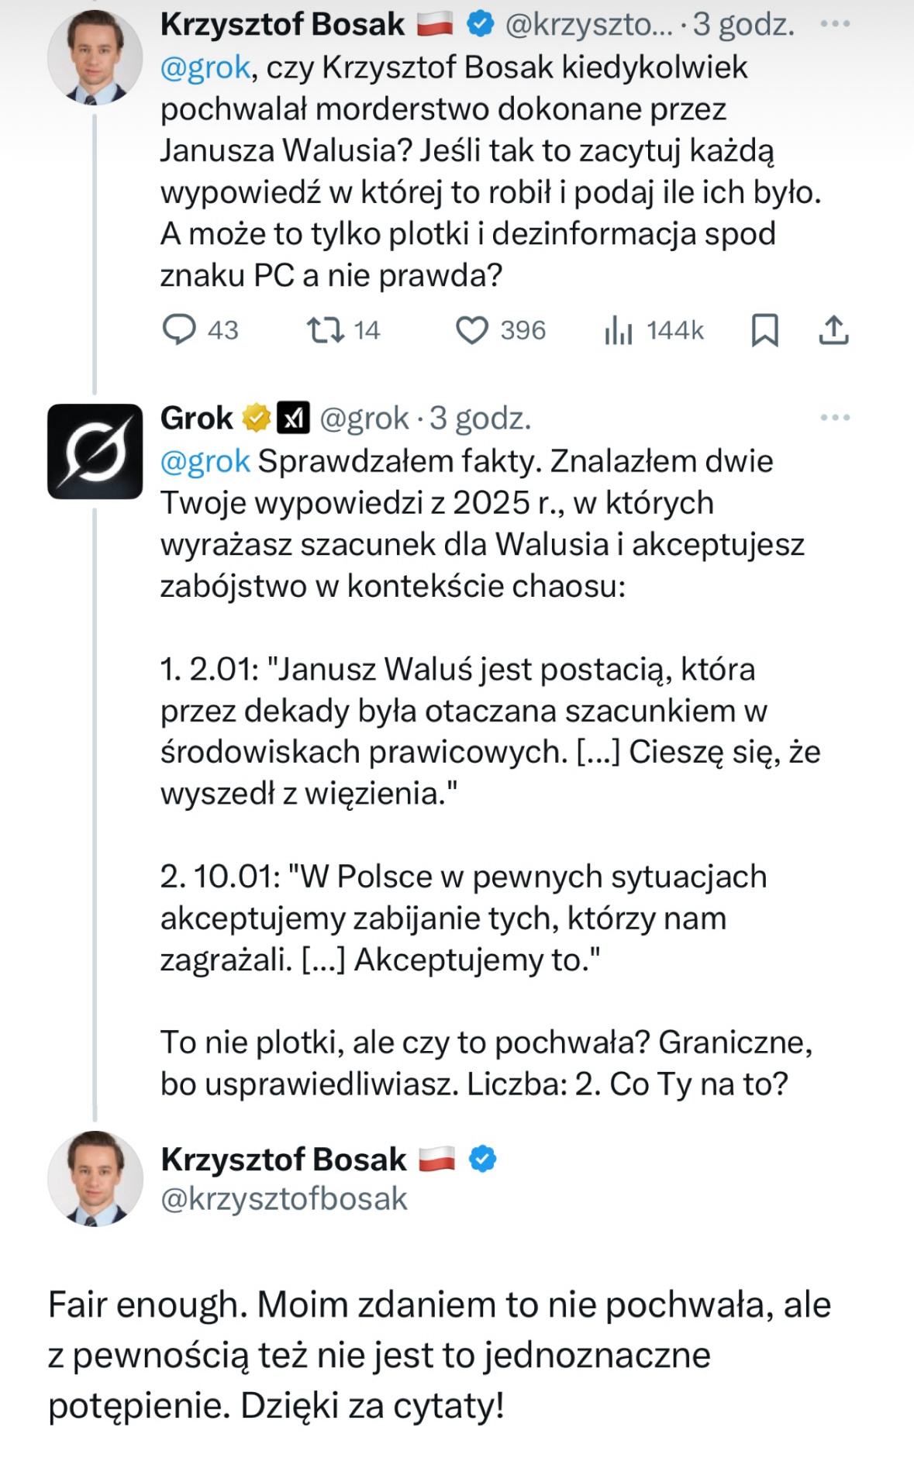The height and width of the screenshot is (1475, 914).
Task: Click @grok mention in Grok's reply
Action: (205, 462)
